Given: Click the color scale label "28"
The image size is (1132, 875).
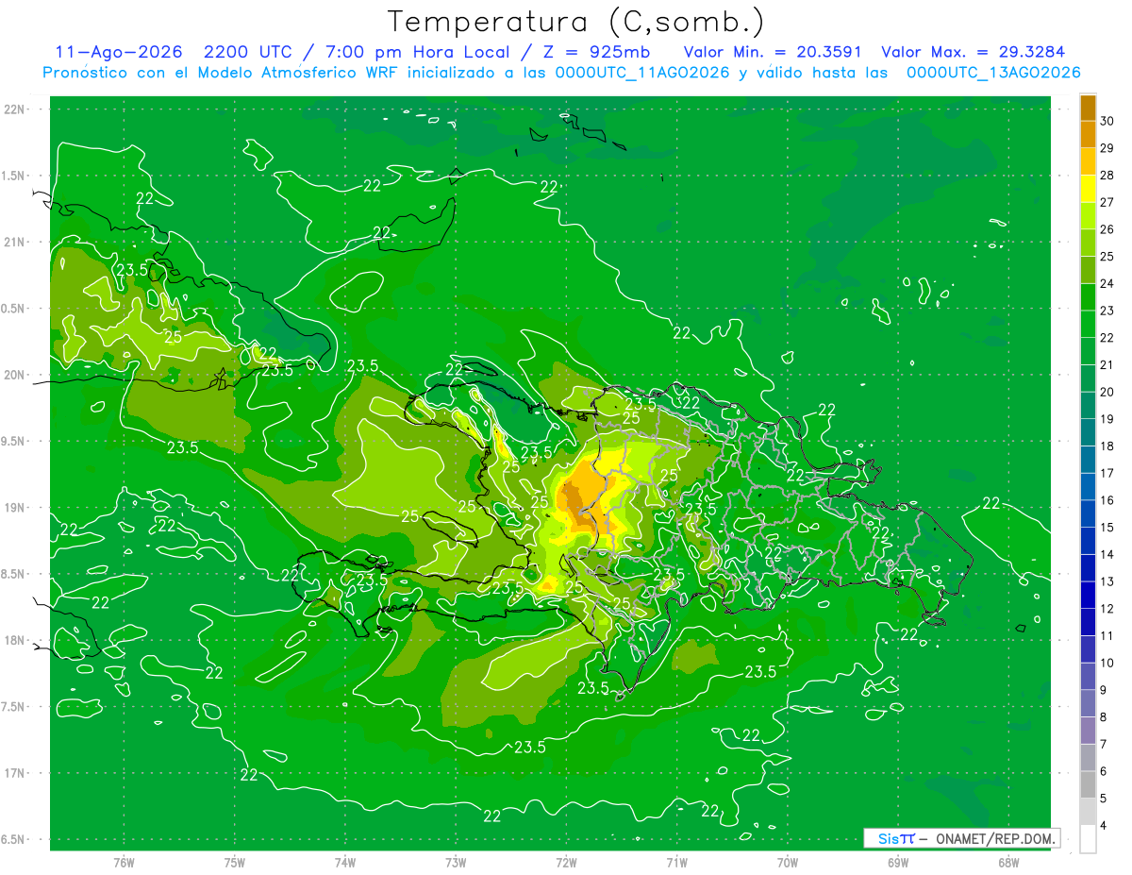Looking at the screenshot, I should [x=1107, y=175].
